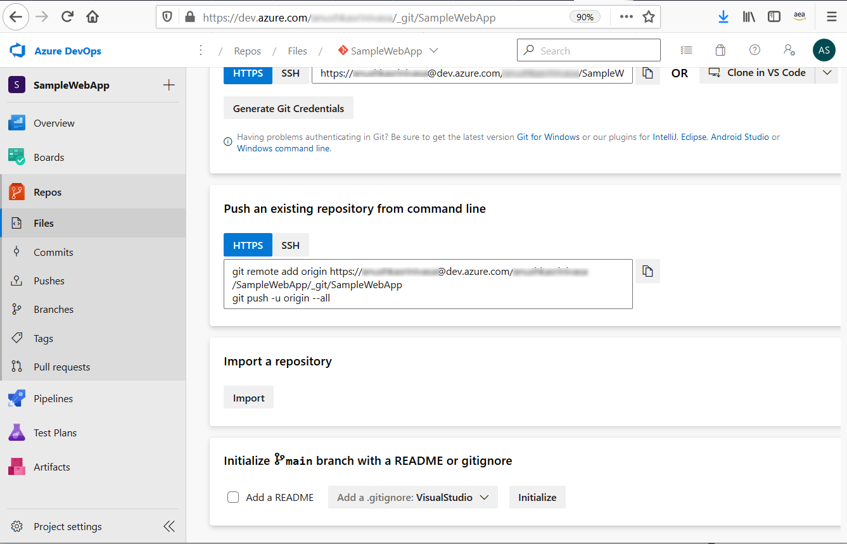Open the Firefox downloads arrow
The width and height of the screenshot is (847, 544).
coord(723,17)
